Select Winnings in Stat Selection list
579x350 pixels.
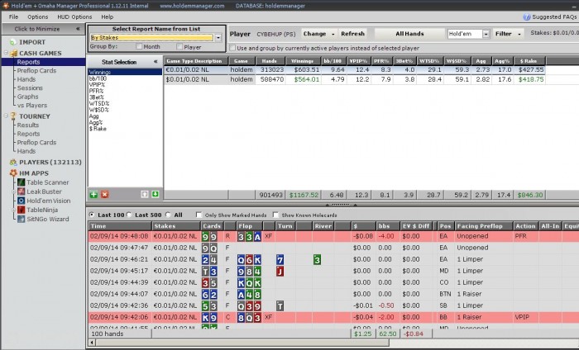click(x=124, y=72)
